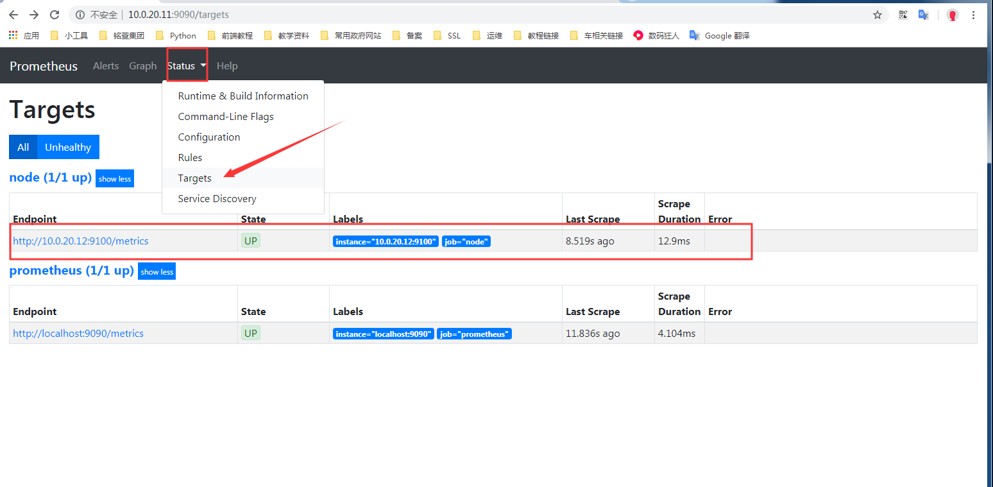Reload the Prometheus targets page
The height and width of the screenshot is (487, 993).
55,15
